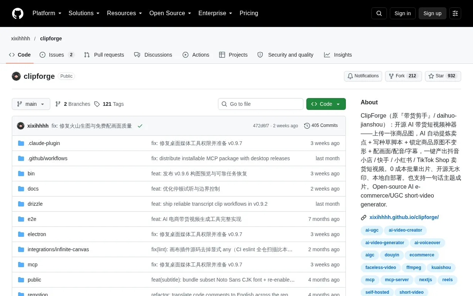Click the docs folder icon

pos(21,189)
